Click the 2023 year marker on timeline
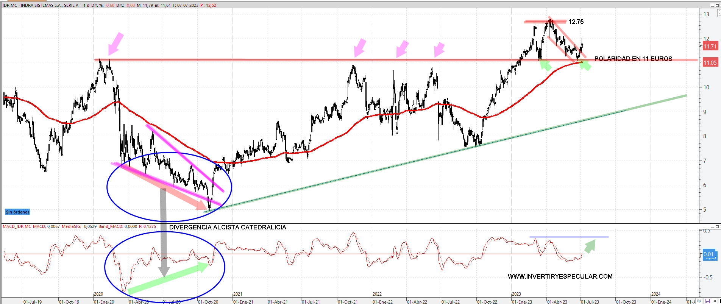The height and width of the screenshot is (304, 721). (516, 294)
